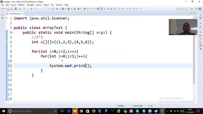The image size is (203, 114).
Task: Open the Refactor menu
Action: [22, 5]
